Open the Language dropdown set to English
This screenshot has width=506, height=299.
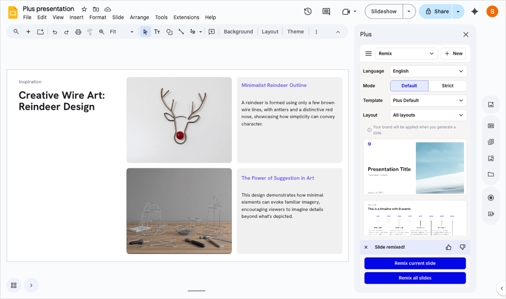pos(428,71)
